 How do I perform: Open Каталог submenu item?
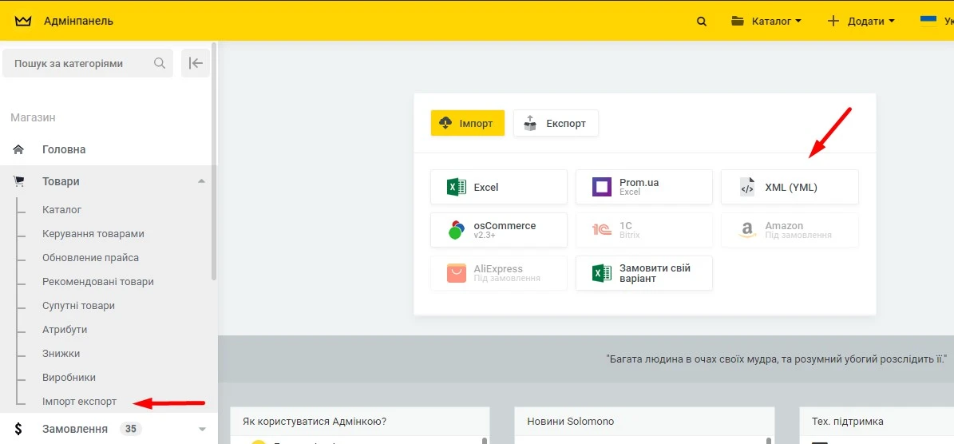[x=62, y=210]
